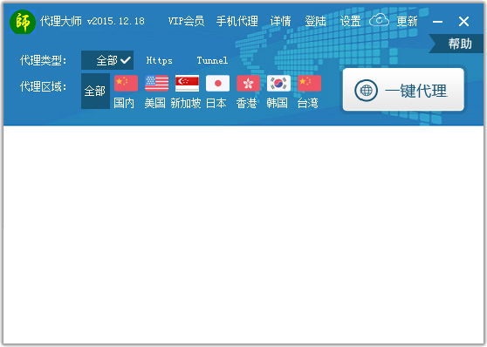This screenshot has width=487, height=347.
Task: Open the 详情 details menu
Action: pos(280,21)
